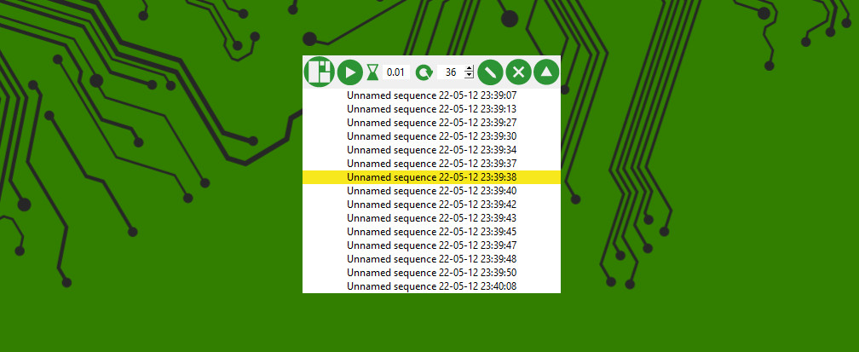This screenshot has height=352, width=859.
Task: Play the selected sequence
Action: (350, 72)
